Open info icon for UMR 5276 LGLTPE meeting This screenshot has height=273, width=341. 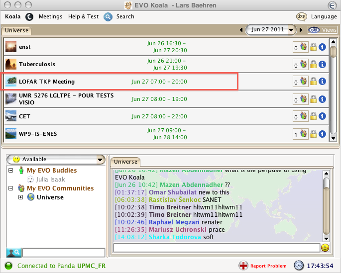coord(322,99)
